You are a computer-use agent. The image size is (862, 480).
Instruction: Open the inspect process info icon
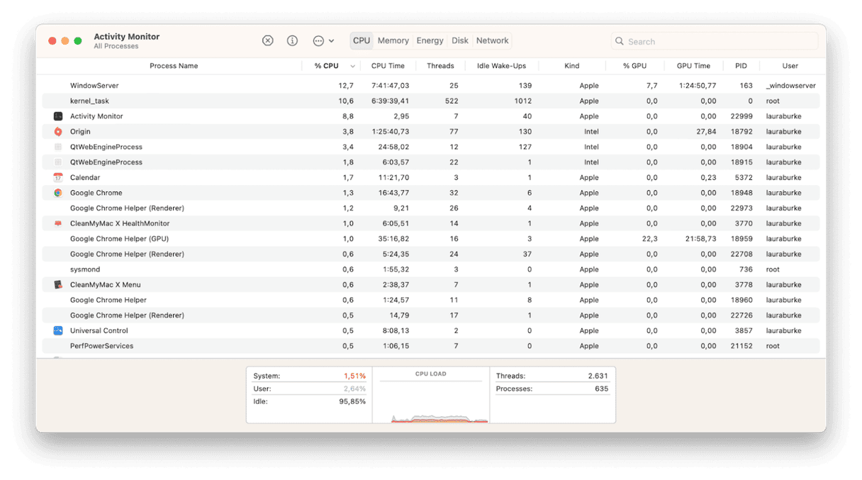[292, 40]
